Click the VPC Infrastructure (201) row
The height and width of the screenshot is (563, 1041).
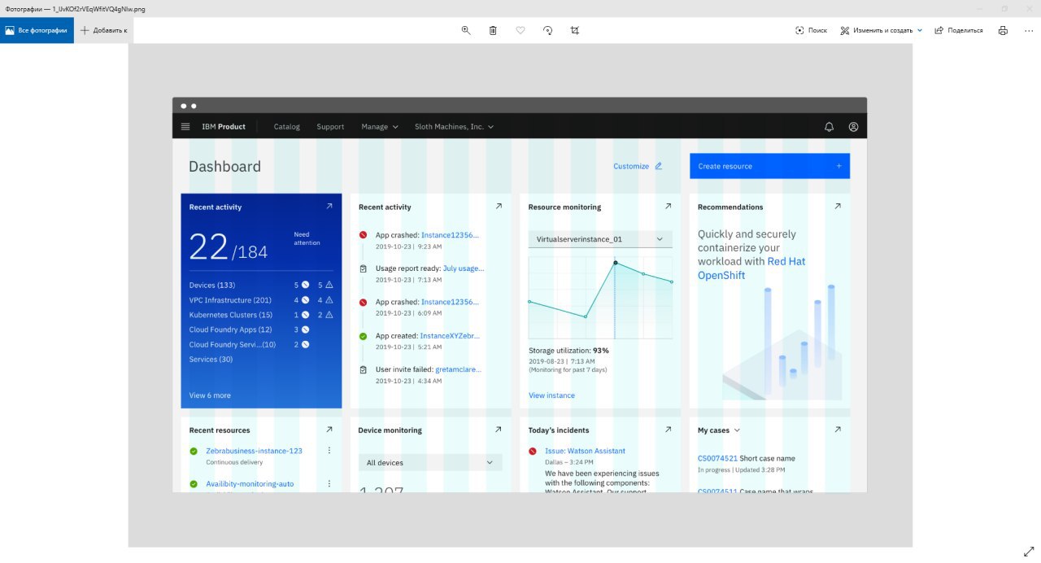coord(261,300)
